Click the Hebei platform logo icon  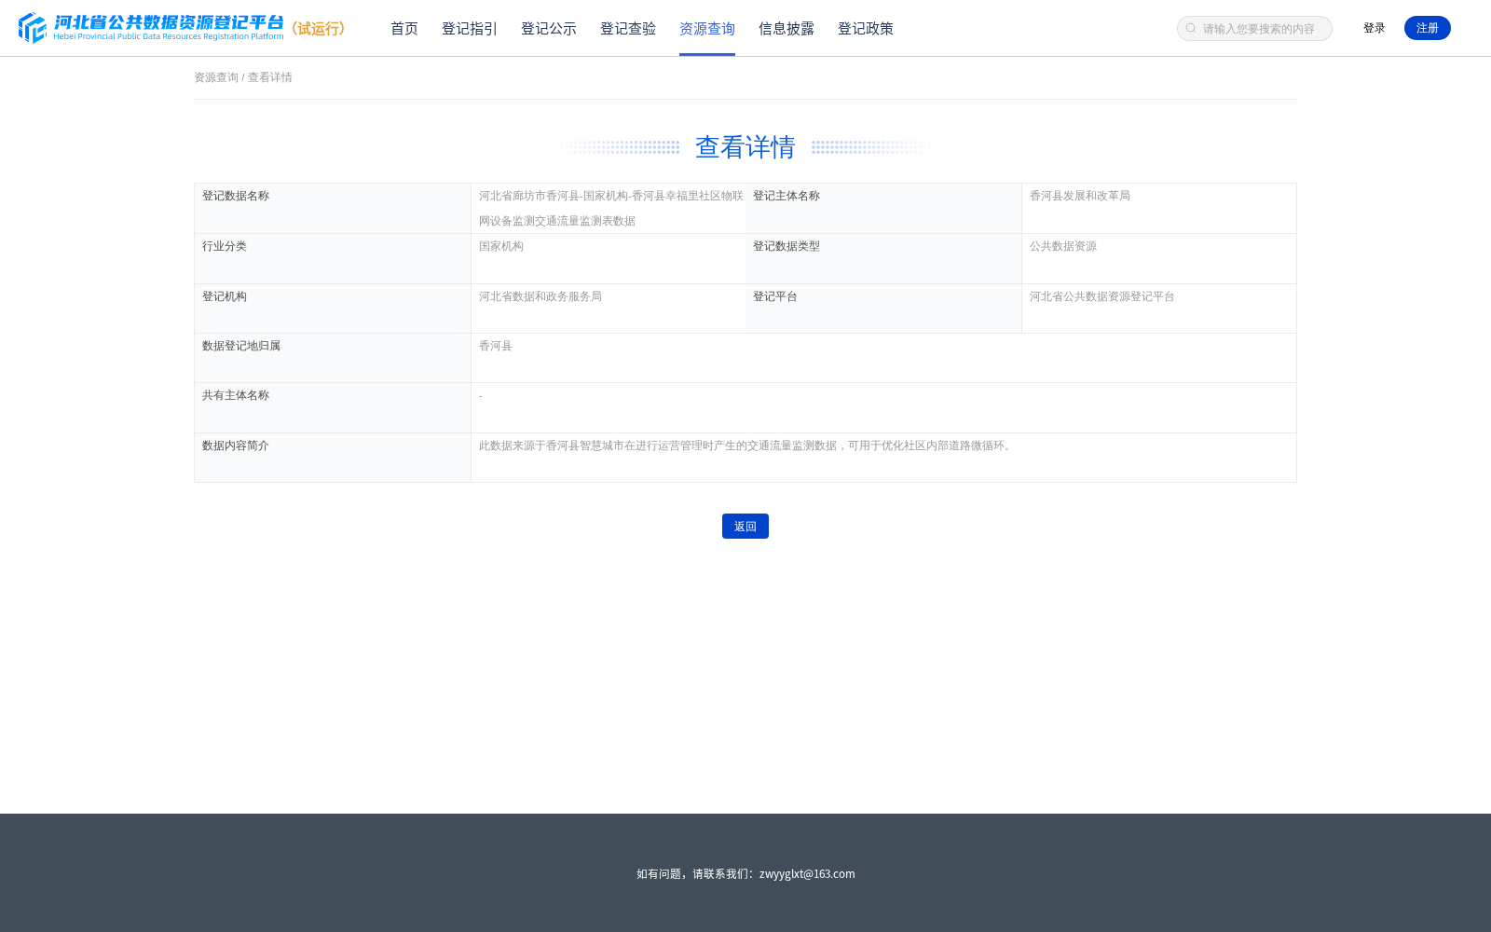tap(33, 28)
